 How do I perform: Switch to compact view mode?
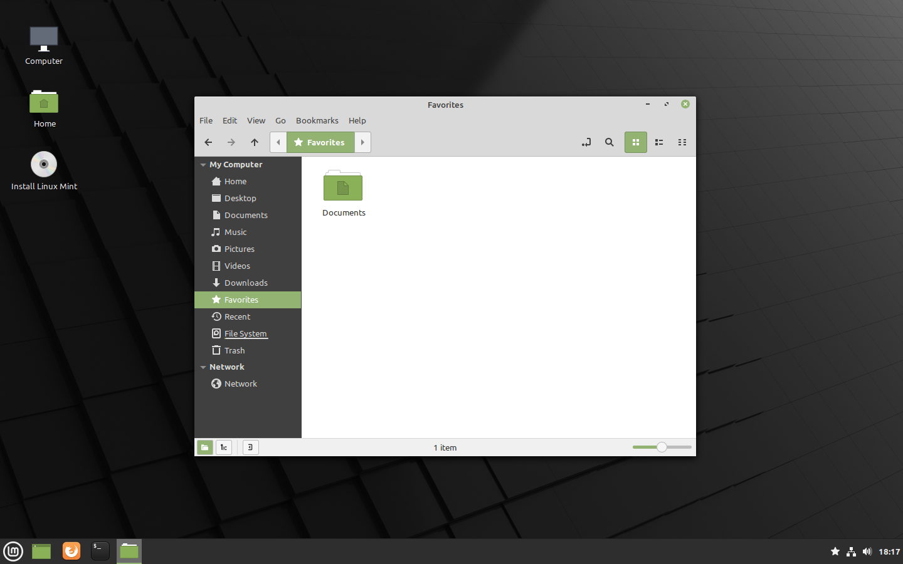click(682, 142)
